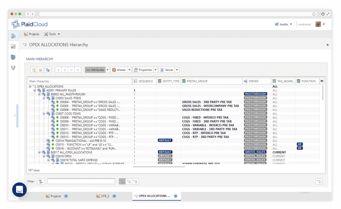Click the move down arrow toolbar icon

point(65,70)
